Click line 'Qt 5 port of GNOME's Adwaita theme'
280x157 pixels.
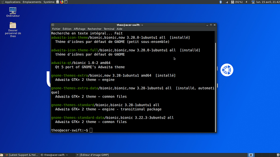90,67
